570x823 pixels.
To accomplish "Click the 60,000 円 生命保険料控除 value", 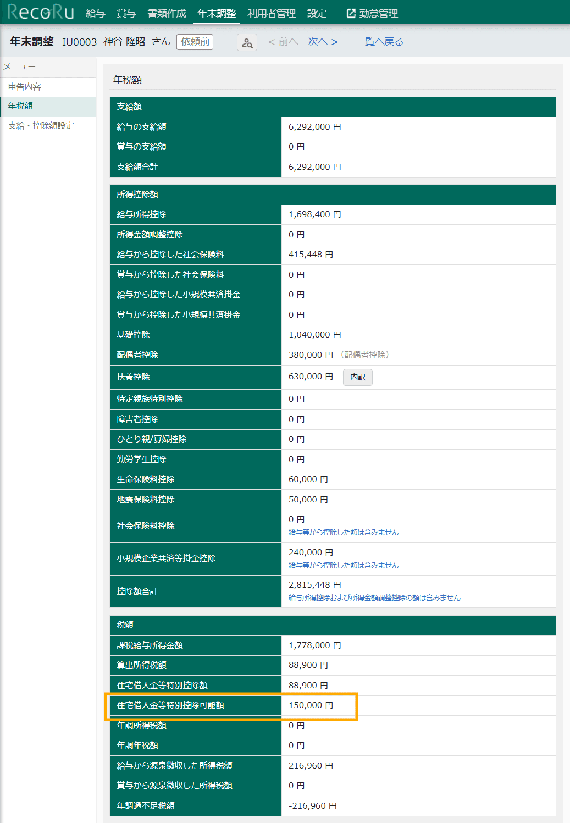I will (308, 479).
